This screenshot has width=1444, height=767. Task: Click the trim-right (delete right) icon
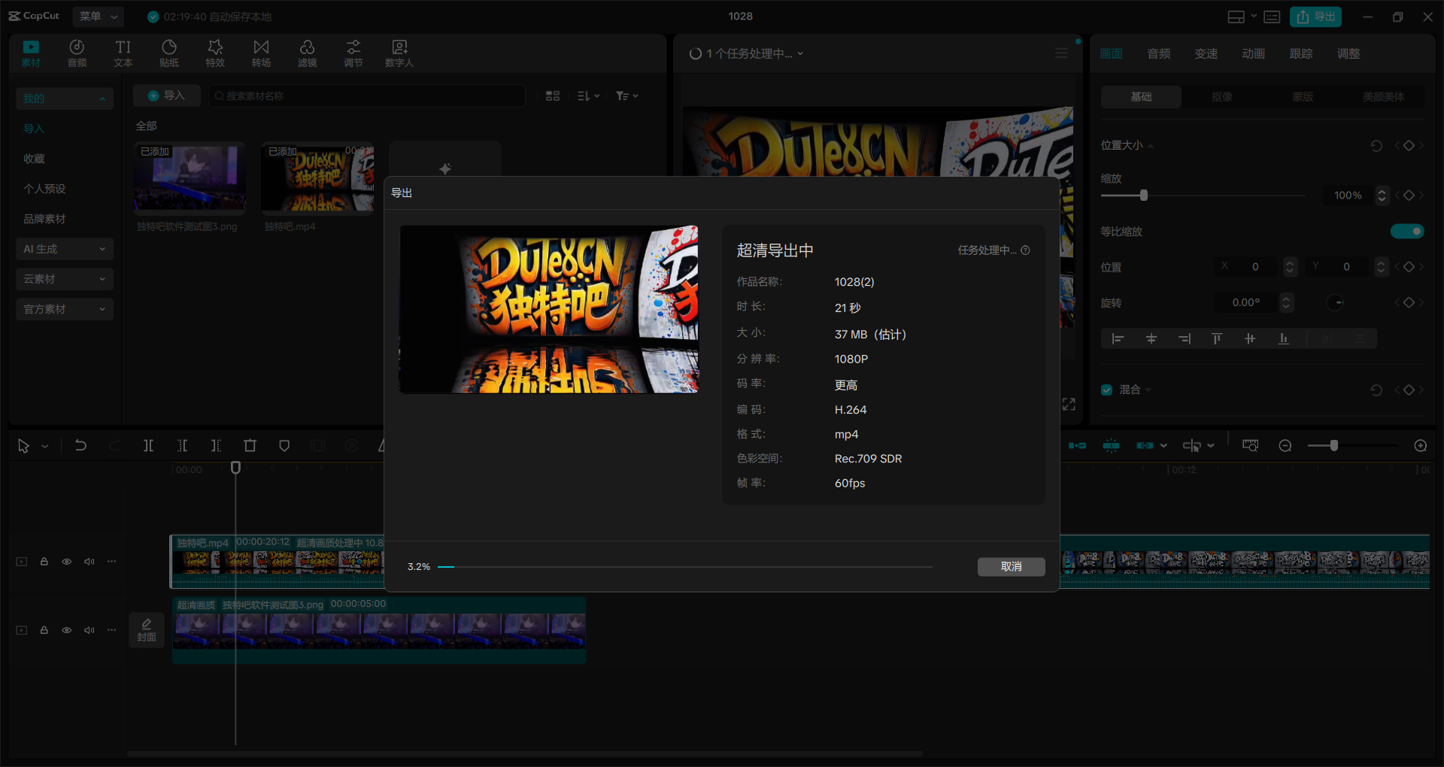[x=216, y=446]
